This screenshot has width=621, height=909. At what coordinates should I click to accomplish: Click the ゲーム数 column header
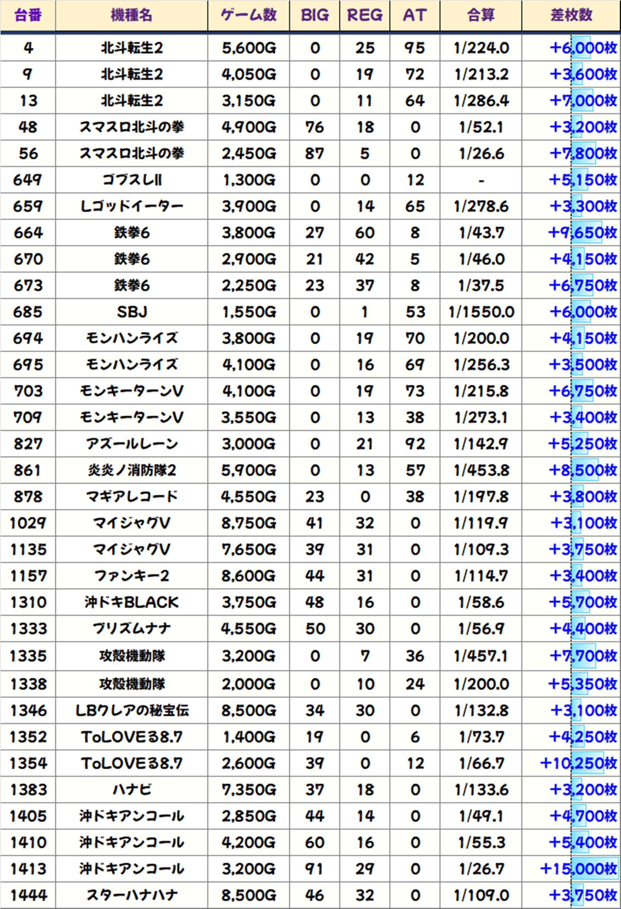pos(248,15)
